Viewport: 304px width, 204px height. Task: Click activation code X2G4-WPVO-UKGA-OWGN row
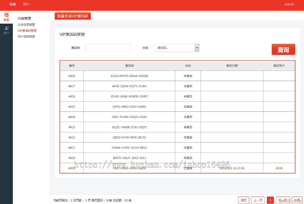[x=129, y=76]
